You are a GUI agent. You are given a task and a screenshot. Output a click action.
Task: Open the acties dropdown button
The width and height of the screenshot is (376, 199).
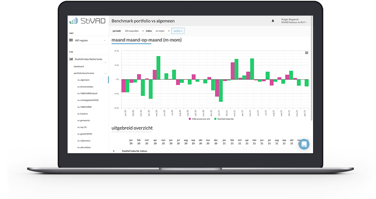[x=178, y=31]
